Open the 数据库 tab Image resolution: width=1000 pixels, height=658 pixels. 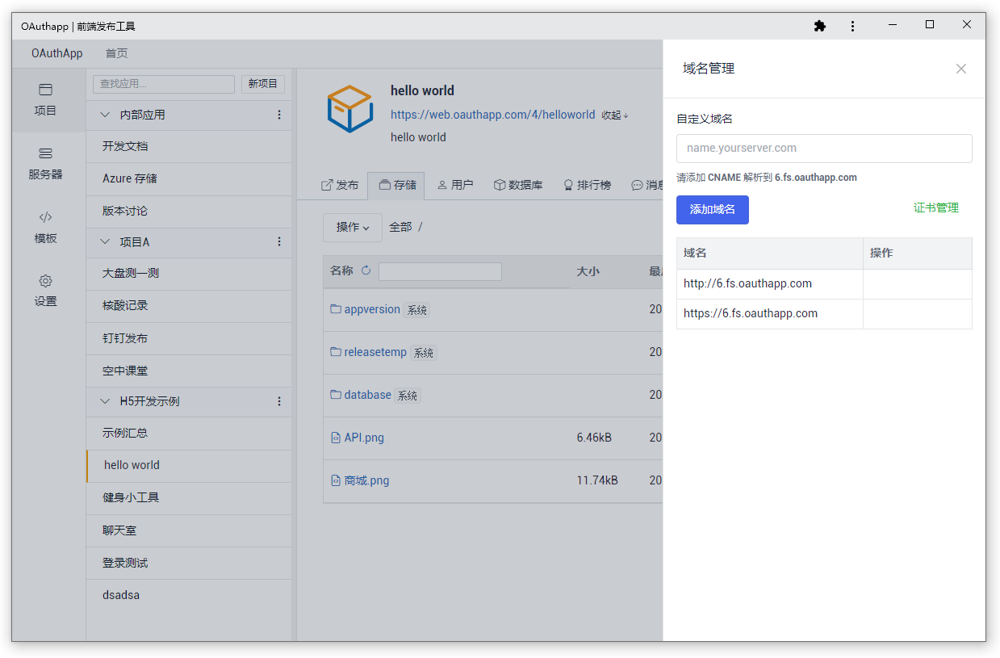tap(517, 185)
